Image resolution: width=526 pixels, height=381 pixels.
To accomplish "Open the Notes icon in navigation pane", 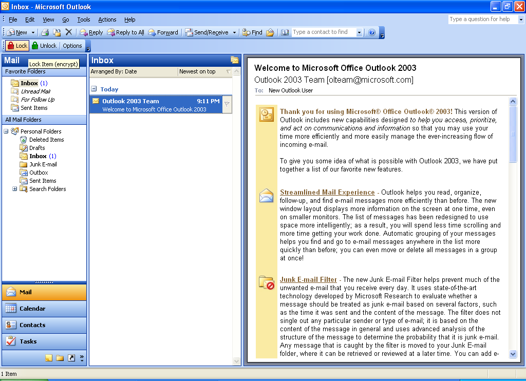I will [x=49, y=358].
